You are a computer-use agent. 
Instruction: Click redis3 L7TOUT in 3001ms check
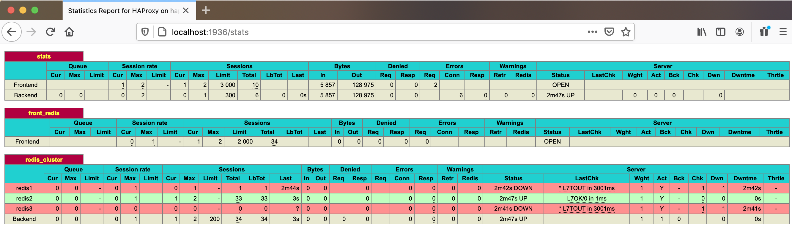click(587, 209)
